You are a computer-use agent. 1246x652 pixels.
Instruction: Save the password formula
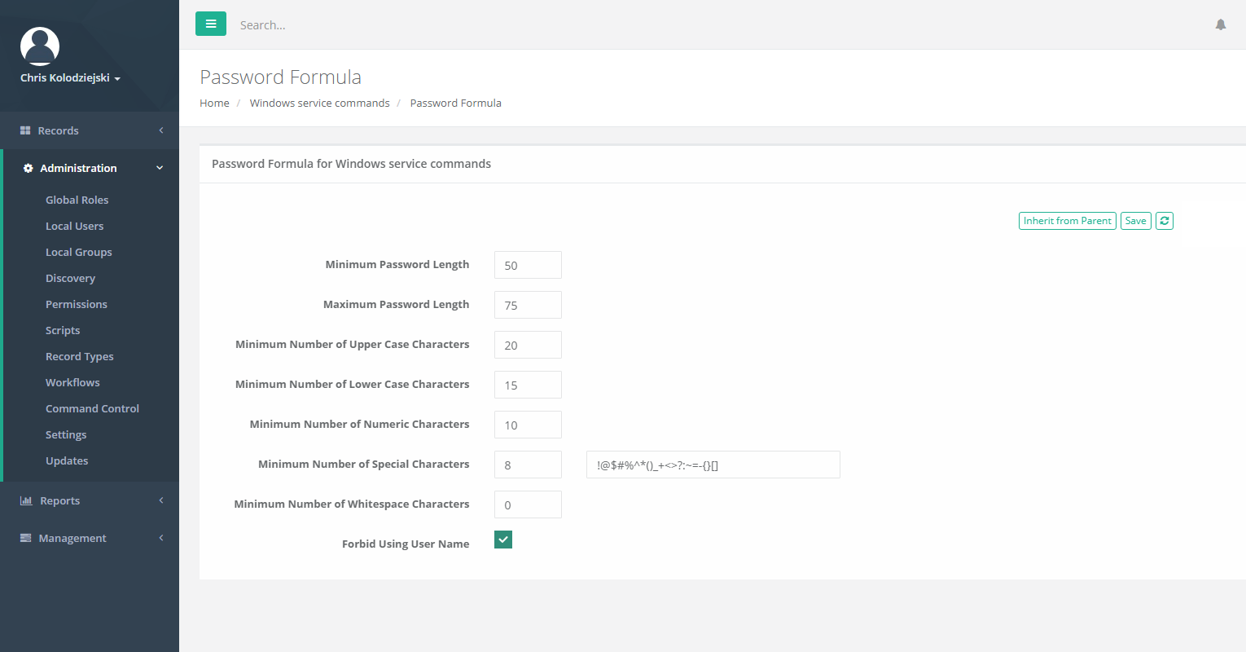tap(1135, 221)
